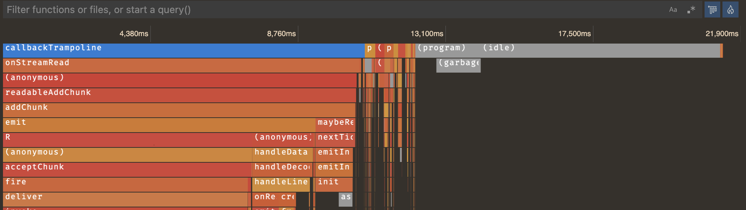Select the addChunk frame bar

pyautogui.click(x=179, y=110)
